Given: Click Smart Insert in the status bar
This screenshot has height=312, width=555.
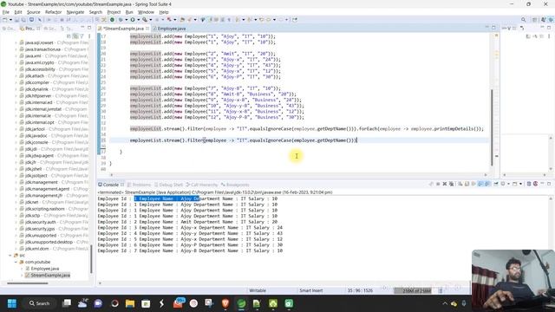Looking at the screenshot, I should point(310,290).
